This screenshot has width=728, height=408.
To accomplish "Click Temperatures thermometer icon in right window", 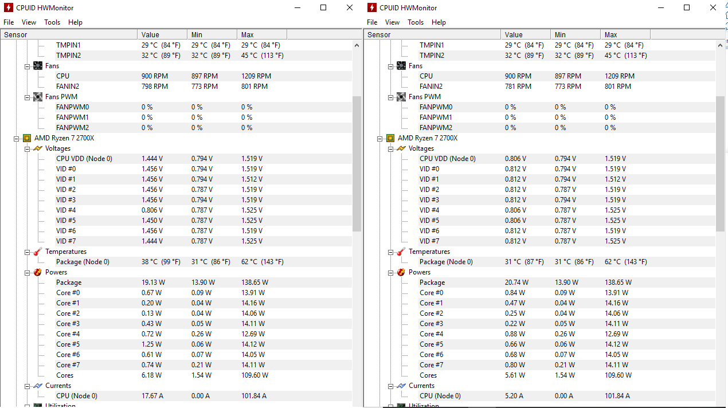I will pyautogui.click(x=401, y=252).
